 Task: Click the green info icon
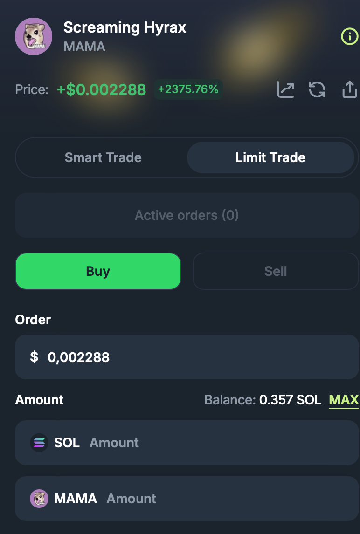pos(349,36)
